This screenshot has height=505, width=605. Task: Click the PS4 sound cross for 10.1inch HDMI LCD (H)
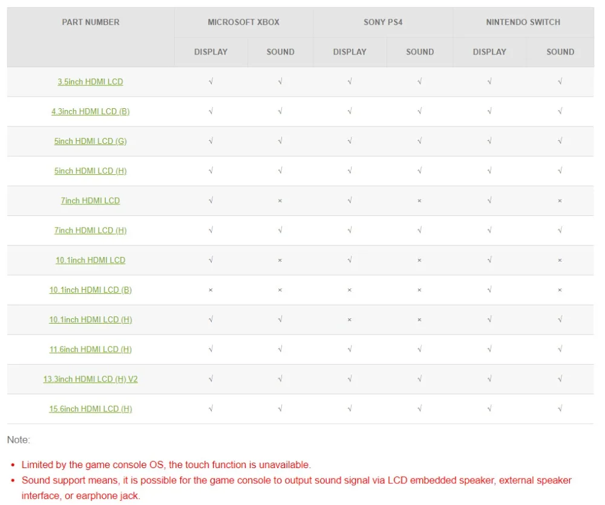419,320
